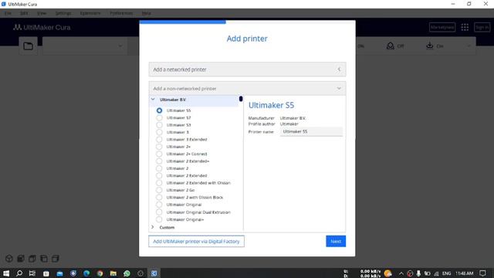The image size is (494, 278).
Task: Open WhatsApp from the taskbar
Action: 127,273
